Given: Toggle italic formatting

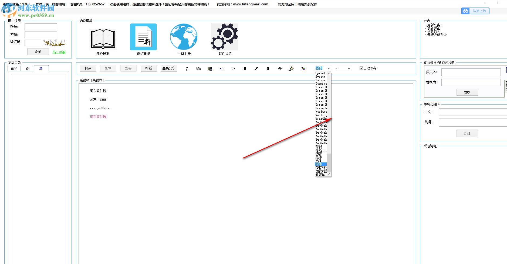Looking at the screenshot, I should (256, 68).
